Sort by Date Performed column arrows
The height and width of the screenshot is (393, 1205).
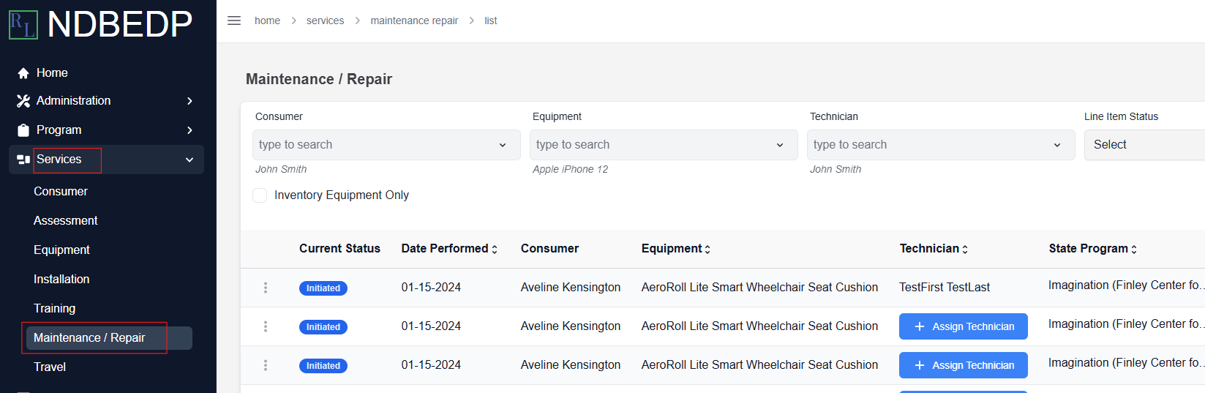495,250
